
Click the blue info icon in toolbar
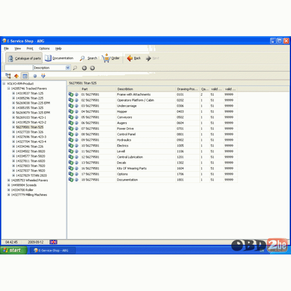35,76
